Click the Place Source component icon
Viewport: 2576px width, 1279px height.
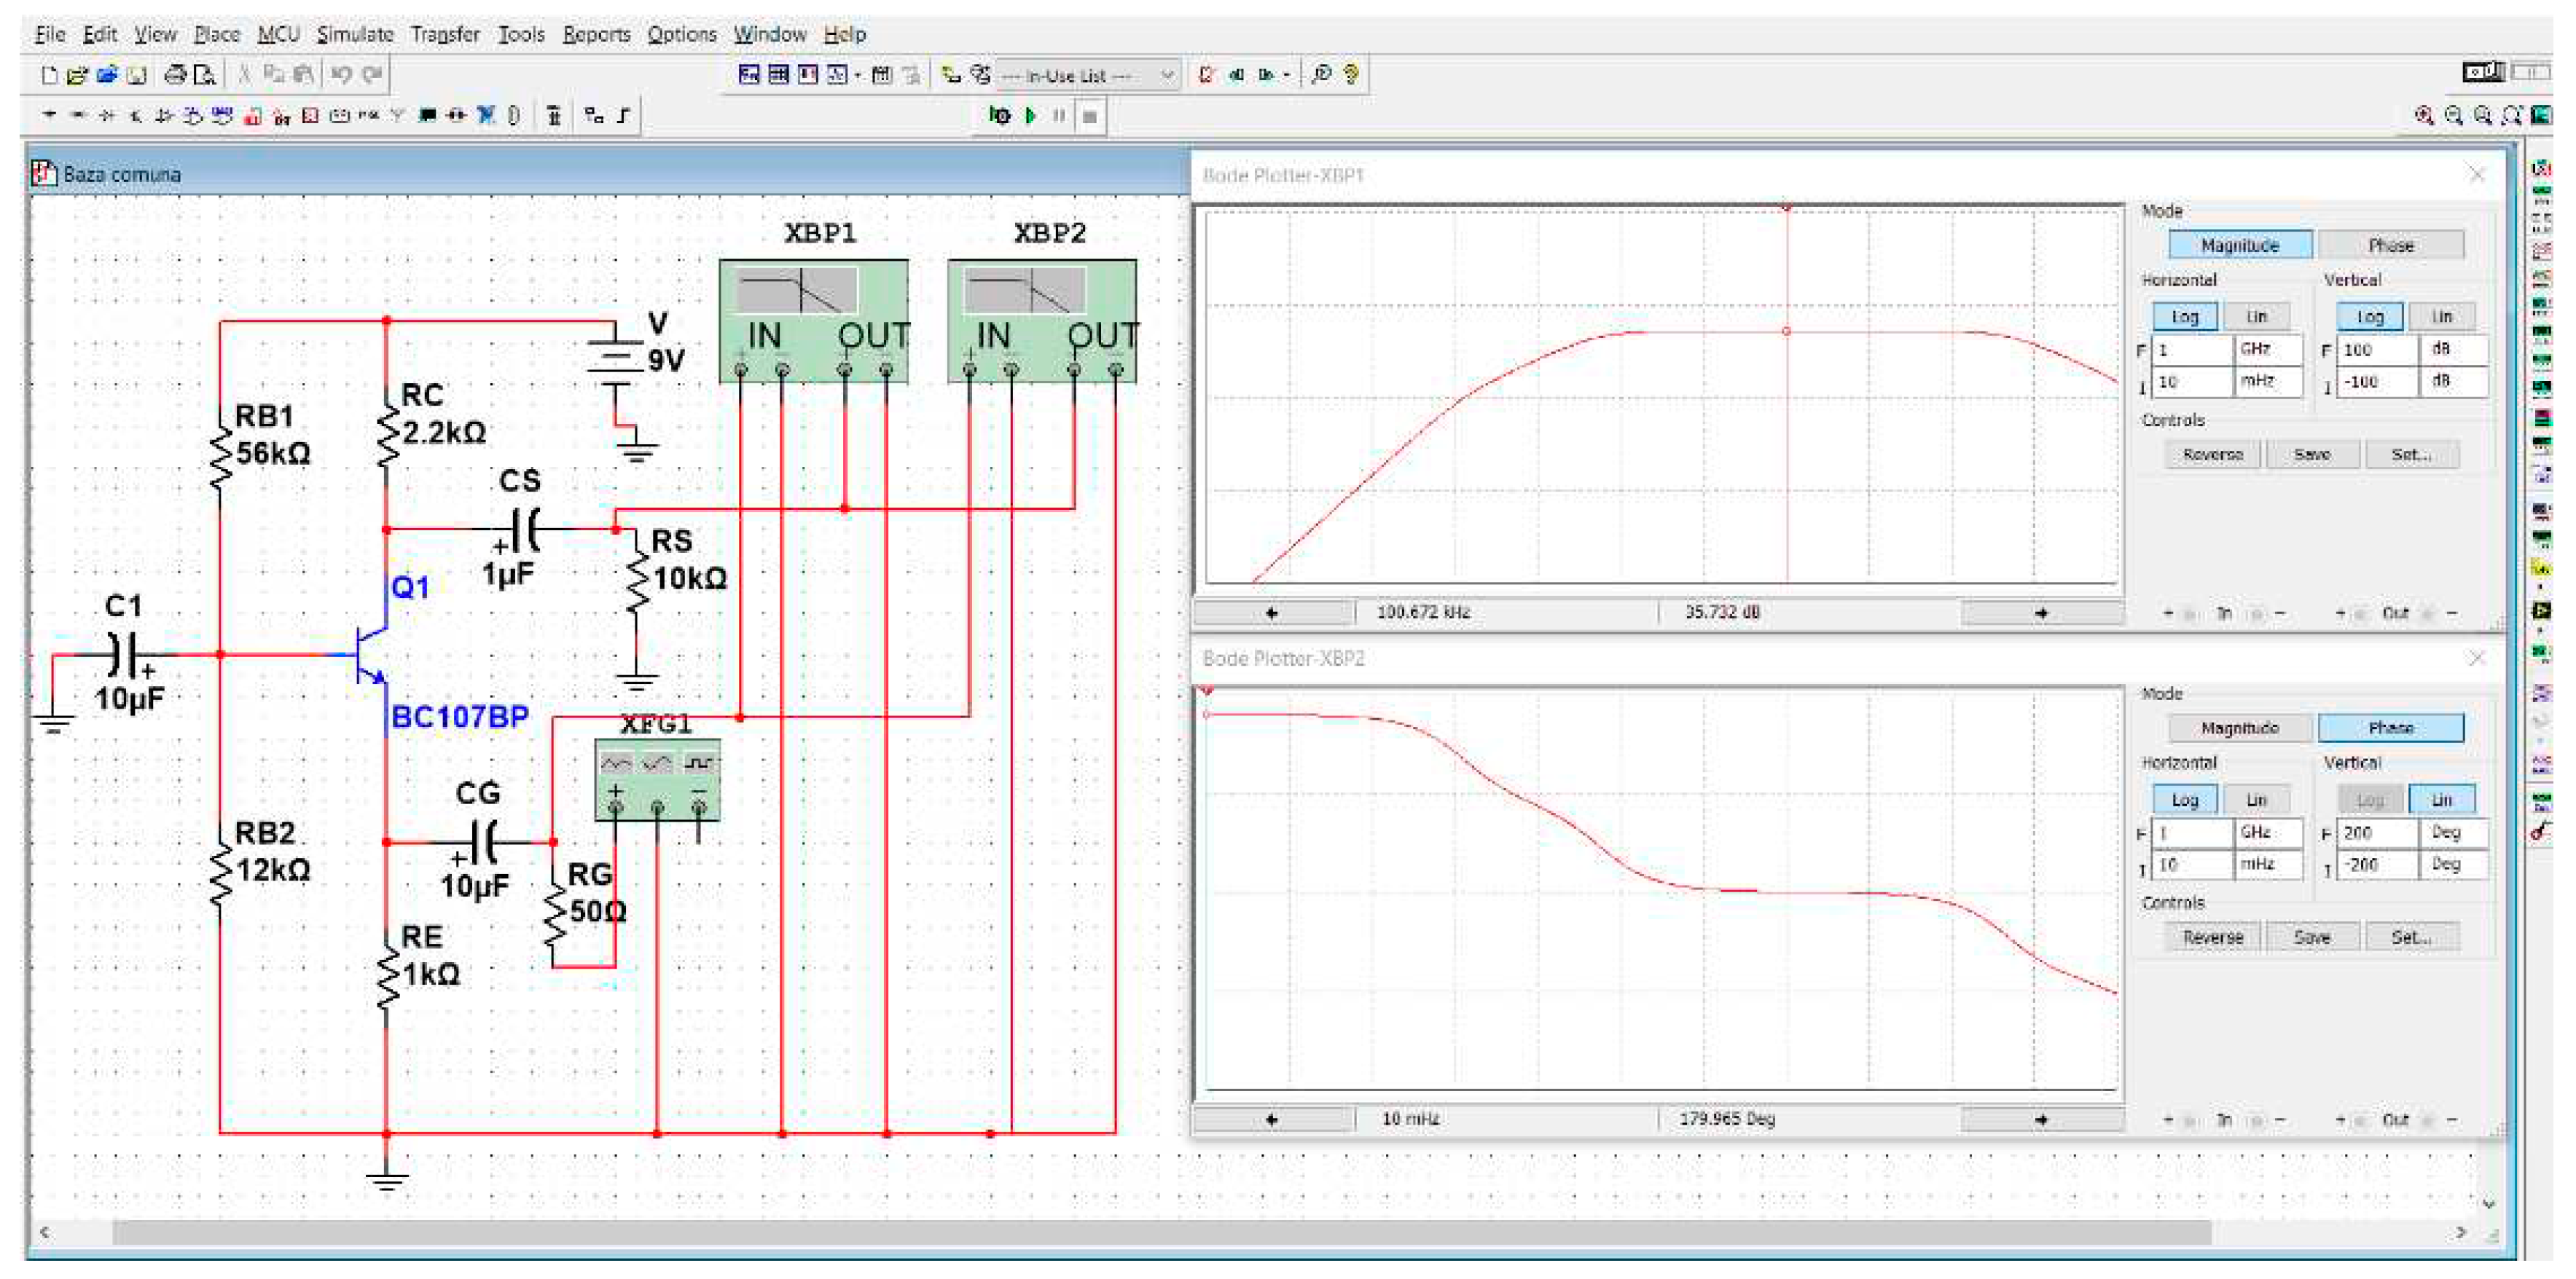[x=49, y=116]
